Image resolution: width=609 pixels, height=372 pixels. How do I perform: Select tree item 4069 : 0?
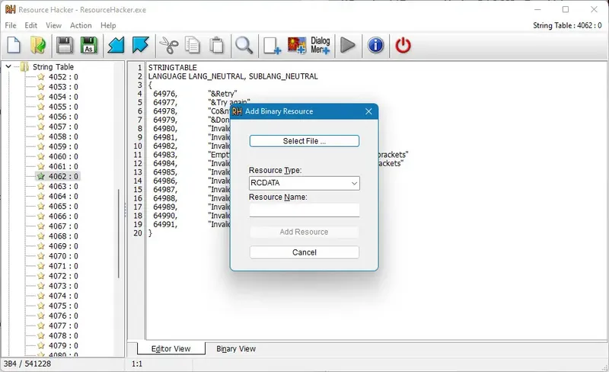coord(63,246)
